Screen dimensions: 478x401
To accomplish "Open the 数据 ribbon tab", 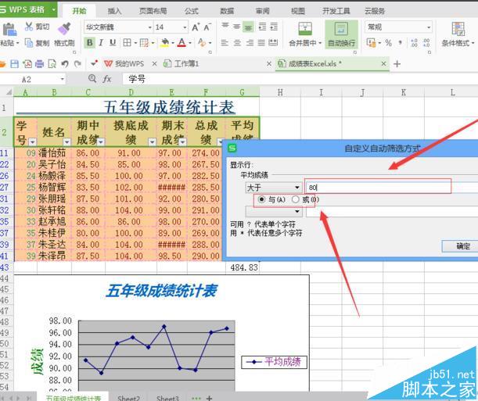I will coord(227,11).
